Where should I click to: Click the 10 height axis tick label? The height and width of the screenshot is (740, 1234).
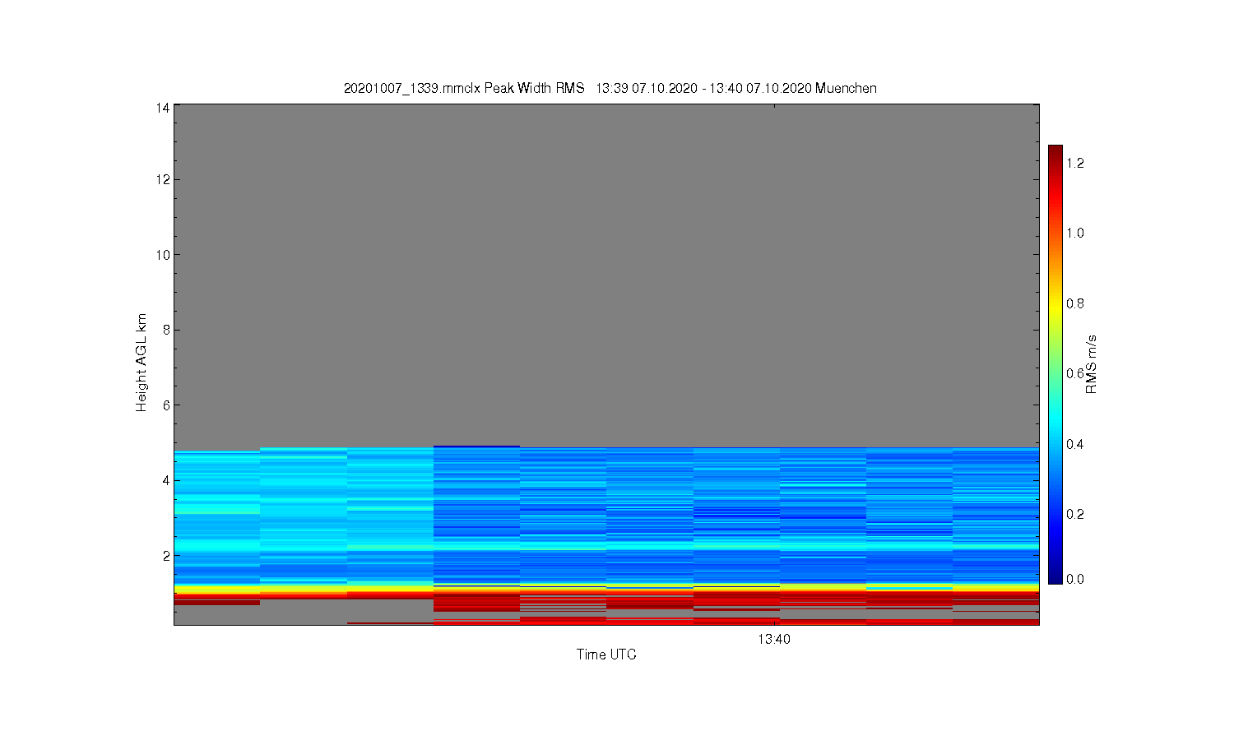[162, 255]
